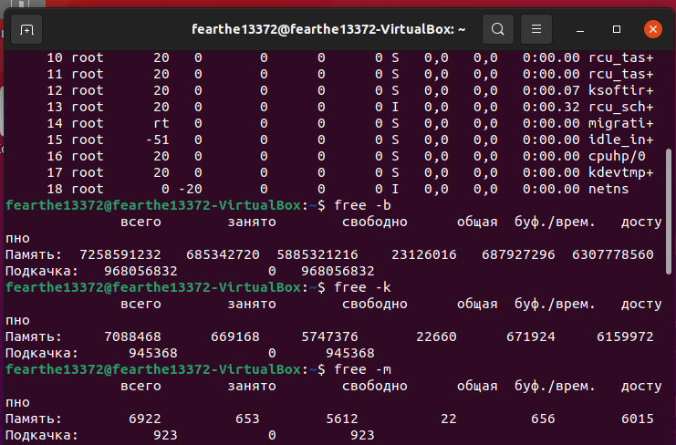
Task: Click total memory value 6922
Action: coord(145,419)
